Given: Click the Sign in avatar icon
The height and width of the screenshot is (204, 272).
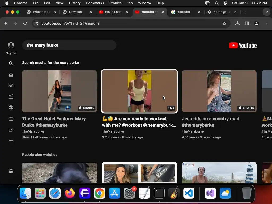Looking at the screenshot, I should 11,45.
